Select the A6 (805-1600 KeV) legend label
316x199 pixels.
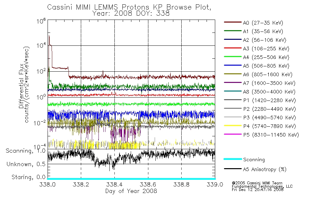(268, 75)
